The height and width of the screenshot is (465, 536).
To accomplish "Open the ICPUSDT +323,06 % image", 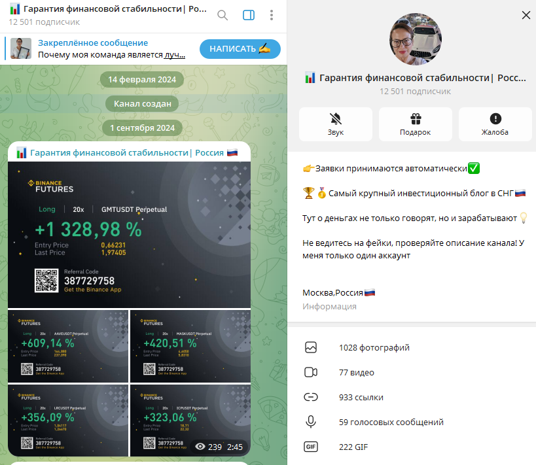I will (x=190, y=421).
